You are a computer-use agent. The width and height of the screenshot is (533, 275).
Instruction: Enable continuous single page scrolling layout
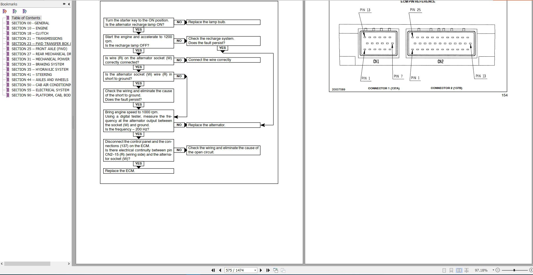coord(451,270)
